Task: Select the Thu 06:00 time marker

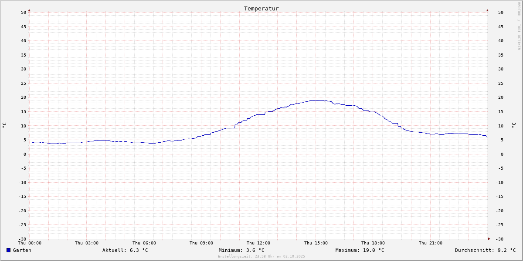Action: click(144, 243)
